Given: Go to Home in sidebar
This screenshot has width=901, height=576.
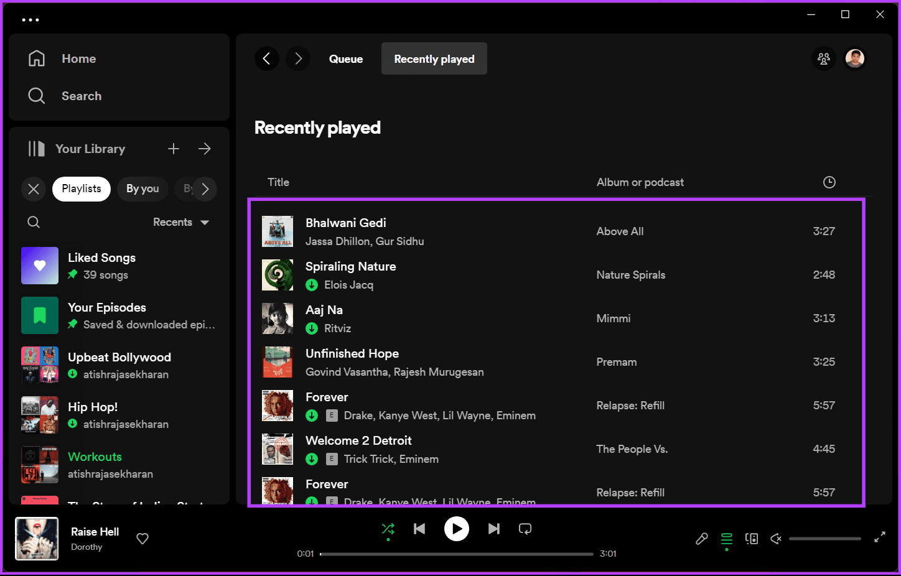Looking at the screenshot, I should coord(62,58).
